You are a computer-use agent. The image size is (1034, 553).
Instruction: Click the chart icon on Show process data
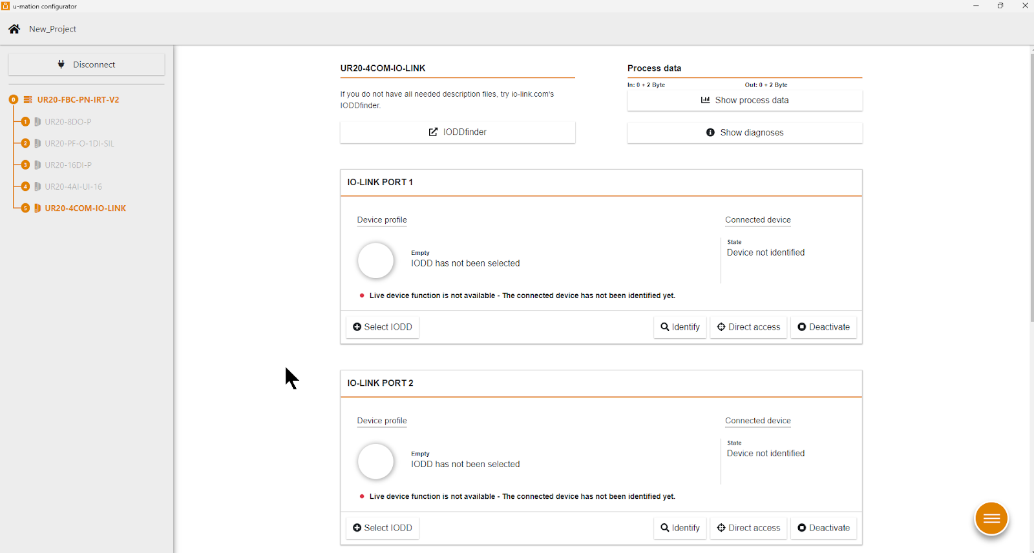pos(706,100)
